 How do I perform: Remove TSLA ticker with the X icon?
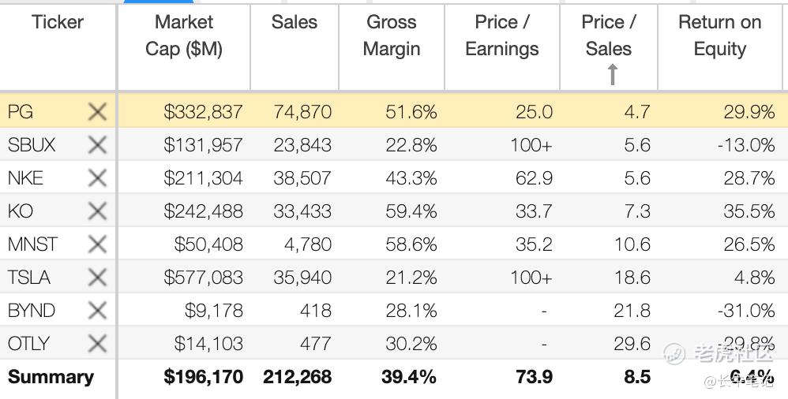[97, 278]
